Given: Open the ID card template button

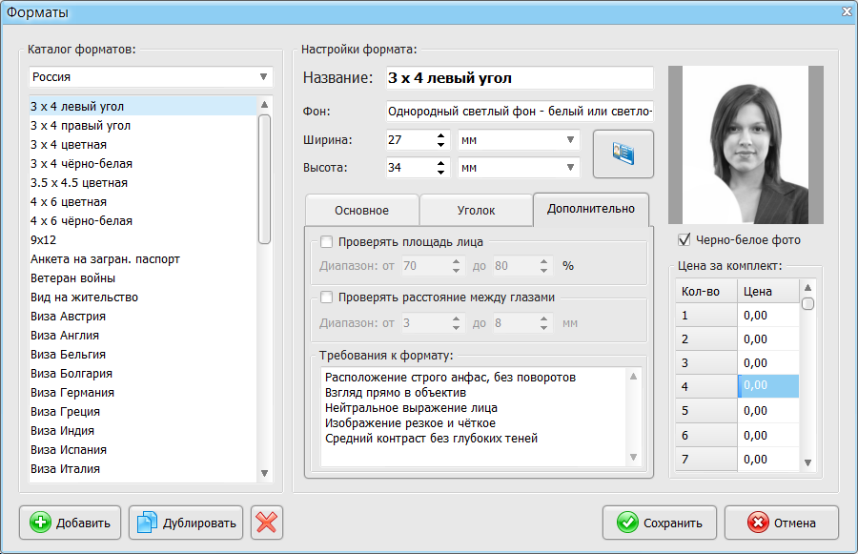Looking at the screenshot, I should point(623,154).
